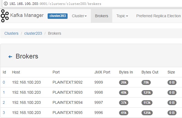Select the Brokers navigation tab

[x=102, y=16]
